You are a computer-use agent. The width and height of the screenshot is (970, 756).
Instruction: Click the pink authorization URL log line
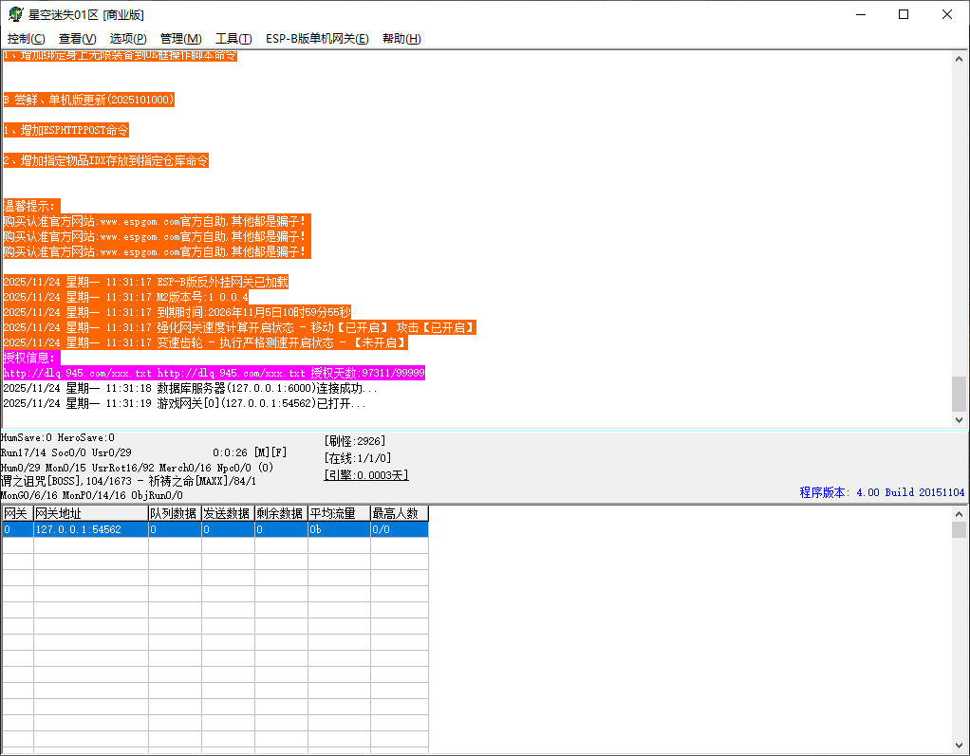[214, 374]
